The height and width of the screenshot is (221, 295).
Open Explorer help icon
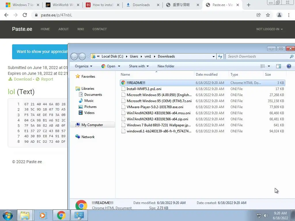click(x=289, y=66)
